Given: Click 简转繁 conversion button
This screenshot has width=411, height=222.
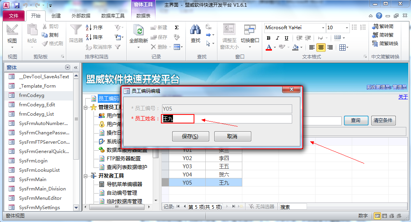Looking at the screenshot, I should point(383,35).
